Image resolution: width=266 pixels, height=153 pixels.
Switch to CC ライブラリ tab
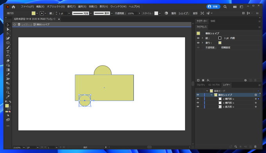coord(214,85)
